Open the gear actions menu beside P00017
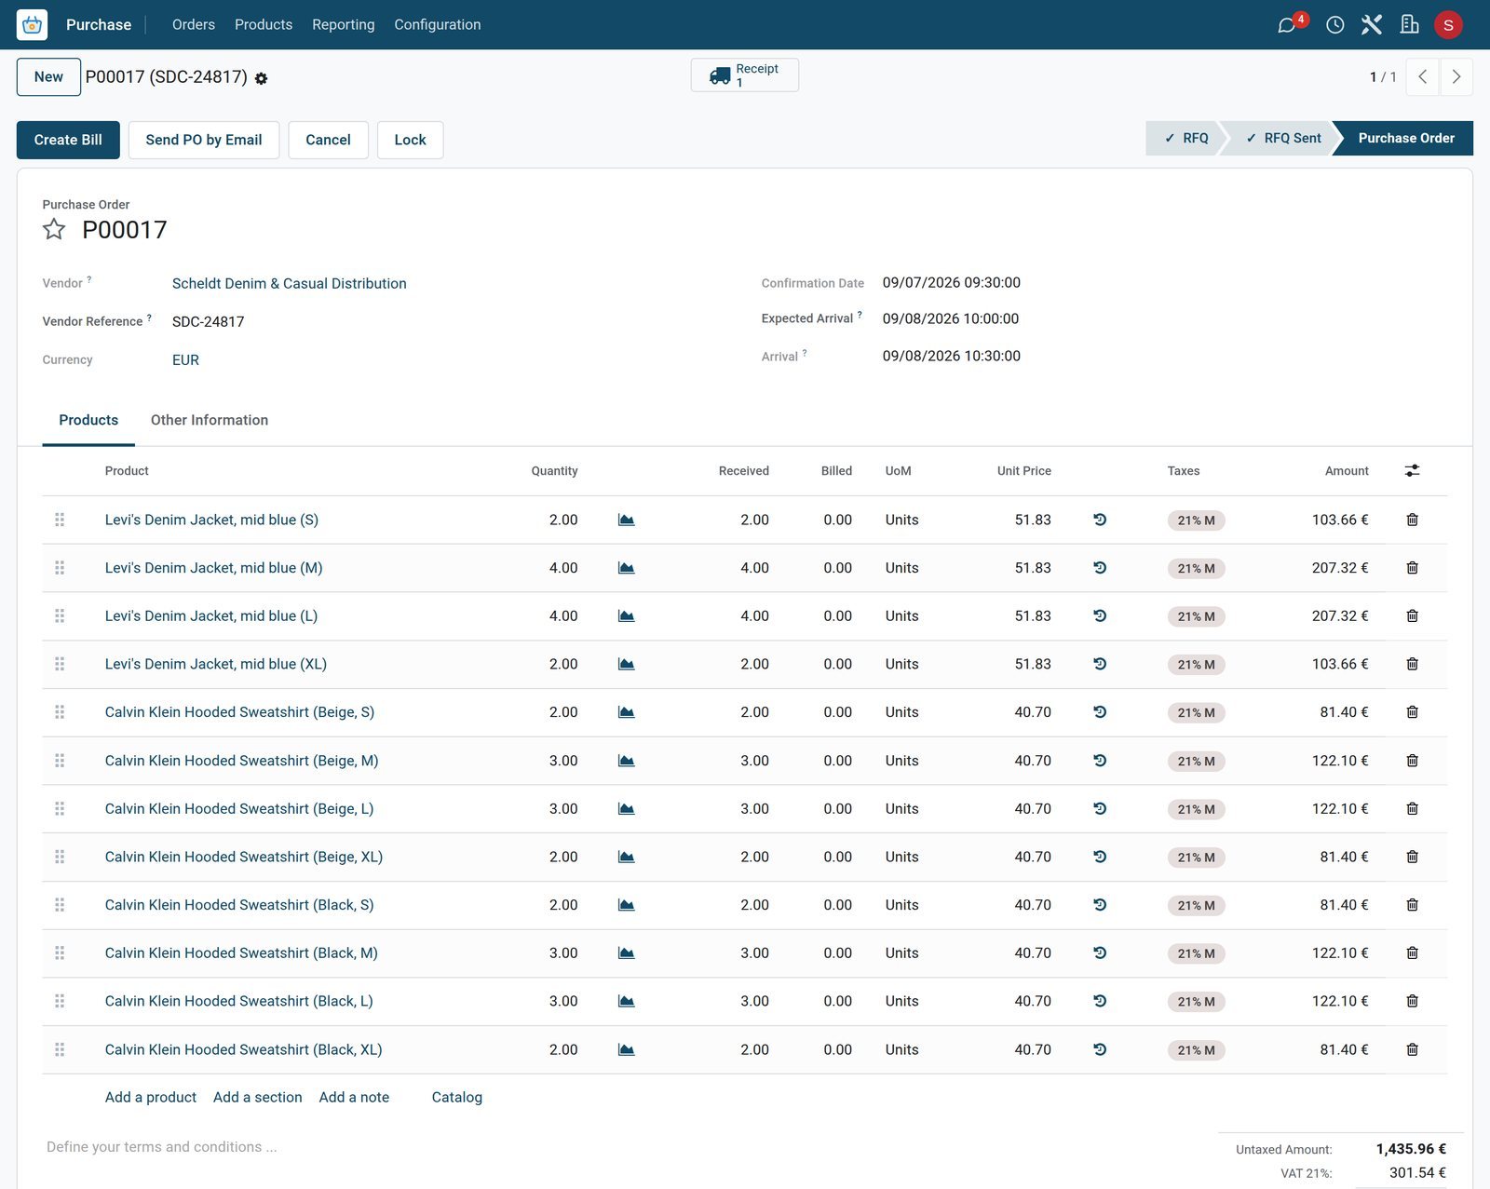Screen dimensions: 1490x1189 (x=261, y=79)
